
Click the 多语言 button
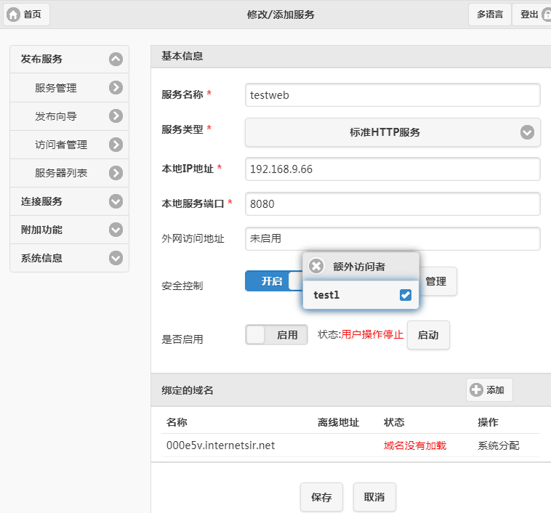click(x=490, y=15)
